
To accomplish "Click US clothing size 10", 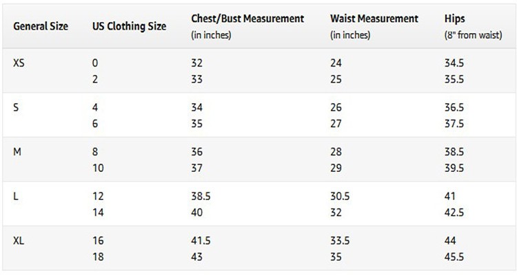I will pyautogui.click(x=98, y=168).
